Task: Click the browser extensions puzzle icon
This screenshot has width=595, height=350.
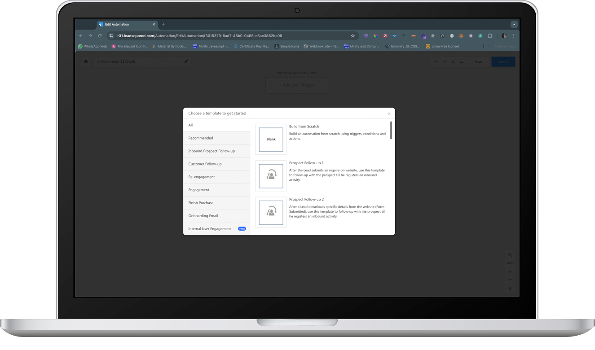Action: click(490, 36)
